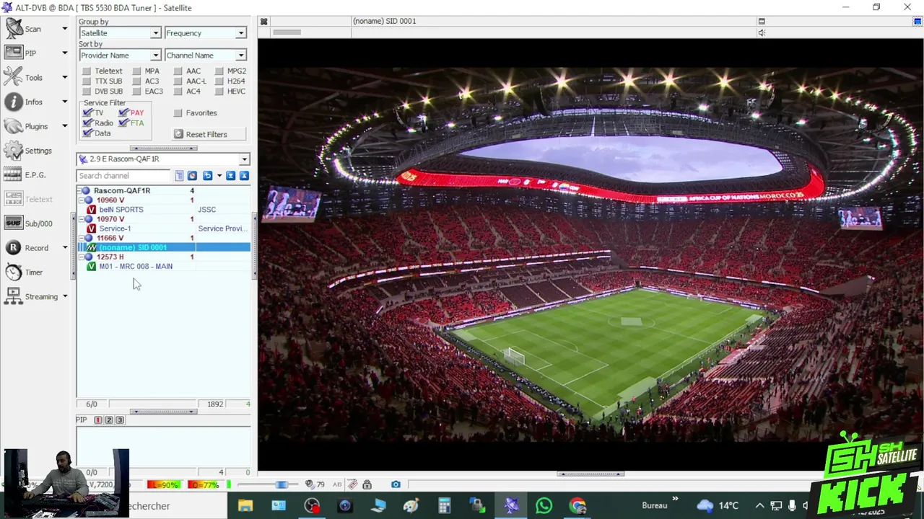Tick the Favorites checkbox
Screen dimensions: 924x519
tap(178, 113)
